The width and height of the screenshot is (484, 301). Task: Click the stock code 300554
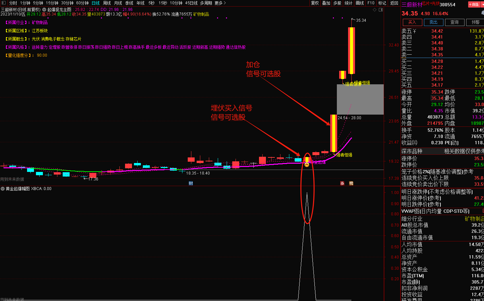447,5
